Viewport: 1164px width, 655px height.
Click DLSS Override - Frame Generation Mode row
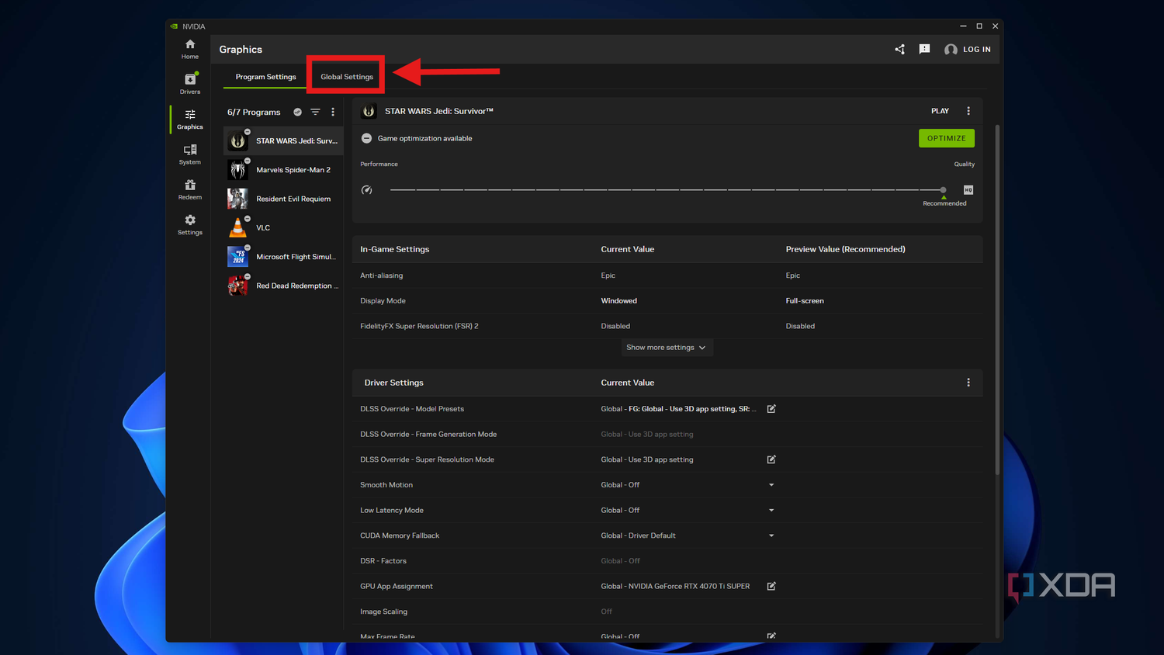click(x=667, y=434)
